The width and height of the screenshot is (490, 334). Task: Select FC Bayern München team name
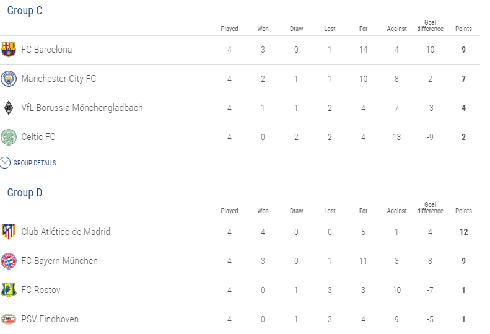pos(59,261)
